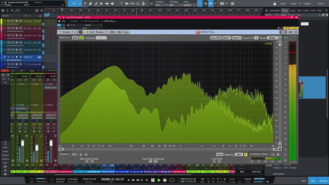
Task: Open the Static dropdown in SPAN Plus
Action: coord(227,38)
